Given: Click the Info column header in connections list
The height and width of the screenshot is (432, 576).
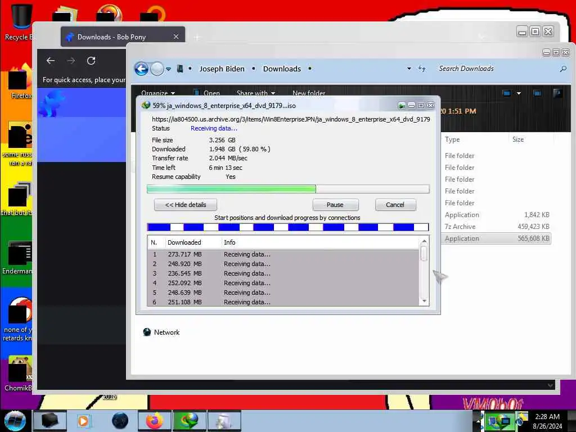Looking at the screenshot, I should [229, 242].
